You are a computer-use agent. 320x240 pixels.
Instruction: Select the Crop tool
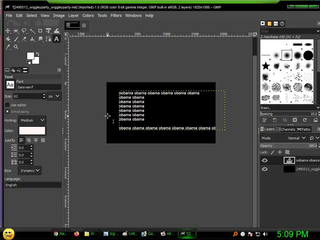[40, 31]
